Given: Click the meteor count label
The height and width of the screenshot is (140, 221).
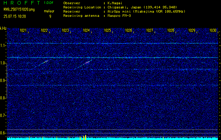Looking at the screenshot, I should tap(49, 11).
